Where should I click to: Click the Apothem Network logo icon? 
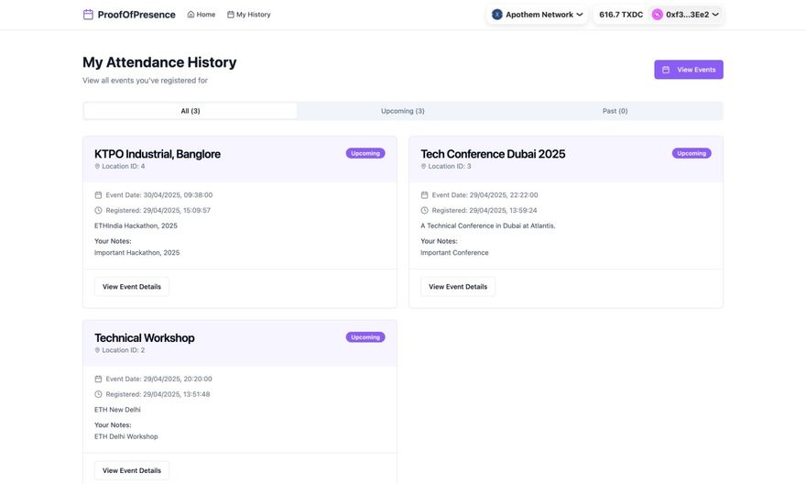click(497, 15)
